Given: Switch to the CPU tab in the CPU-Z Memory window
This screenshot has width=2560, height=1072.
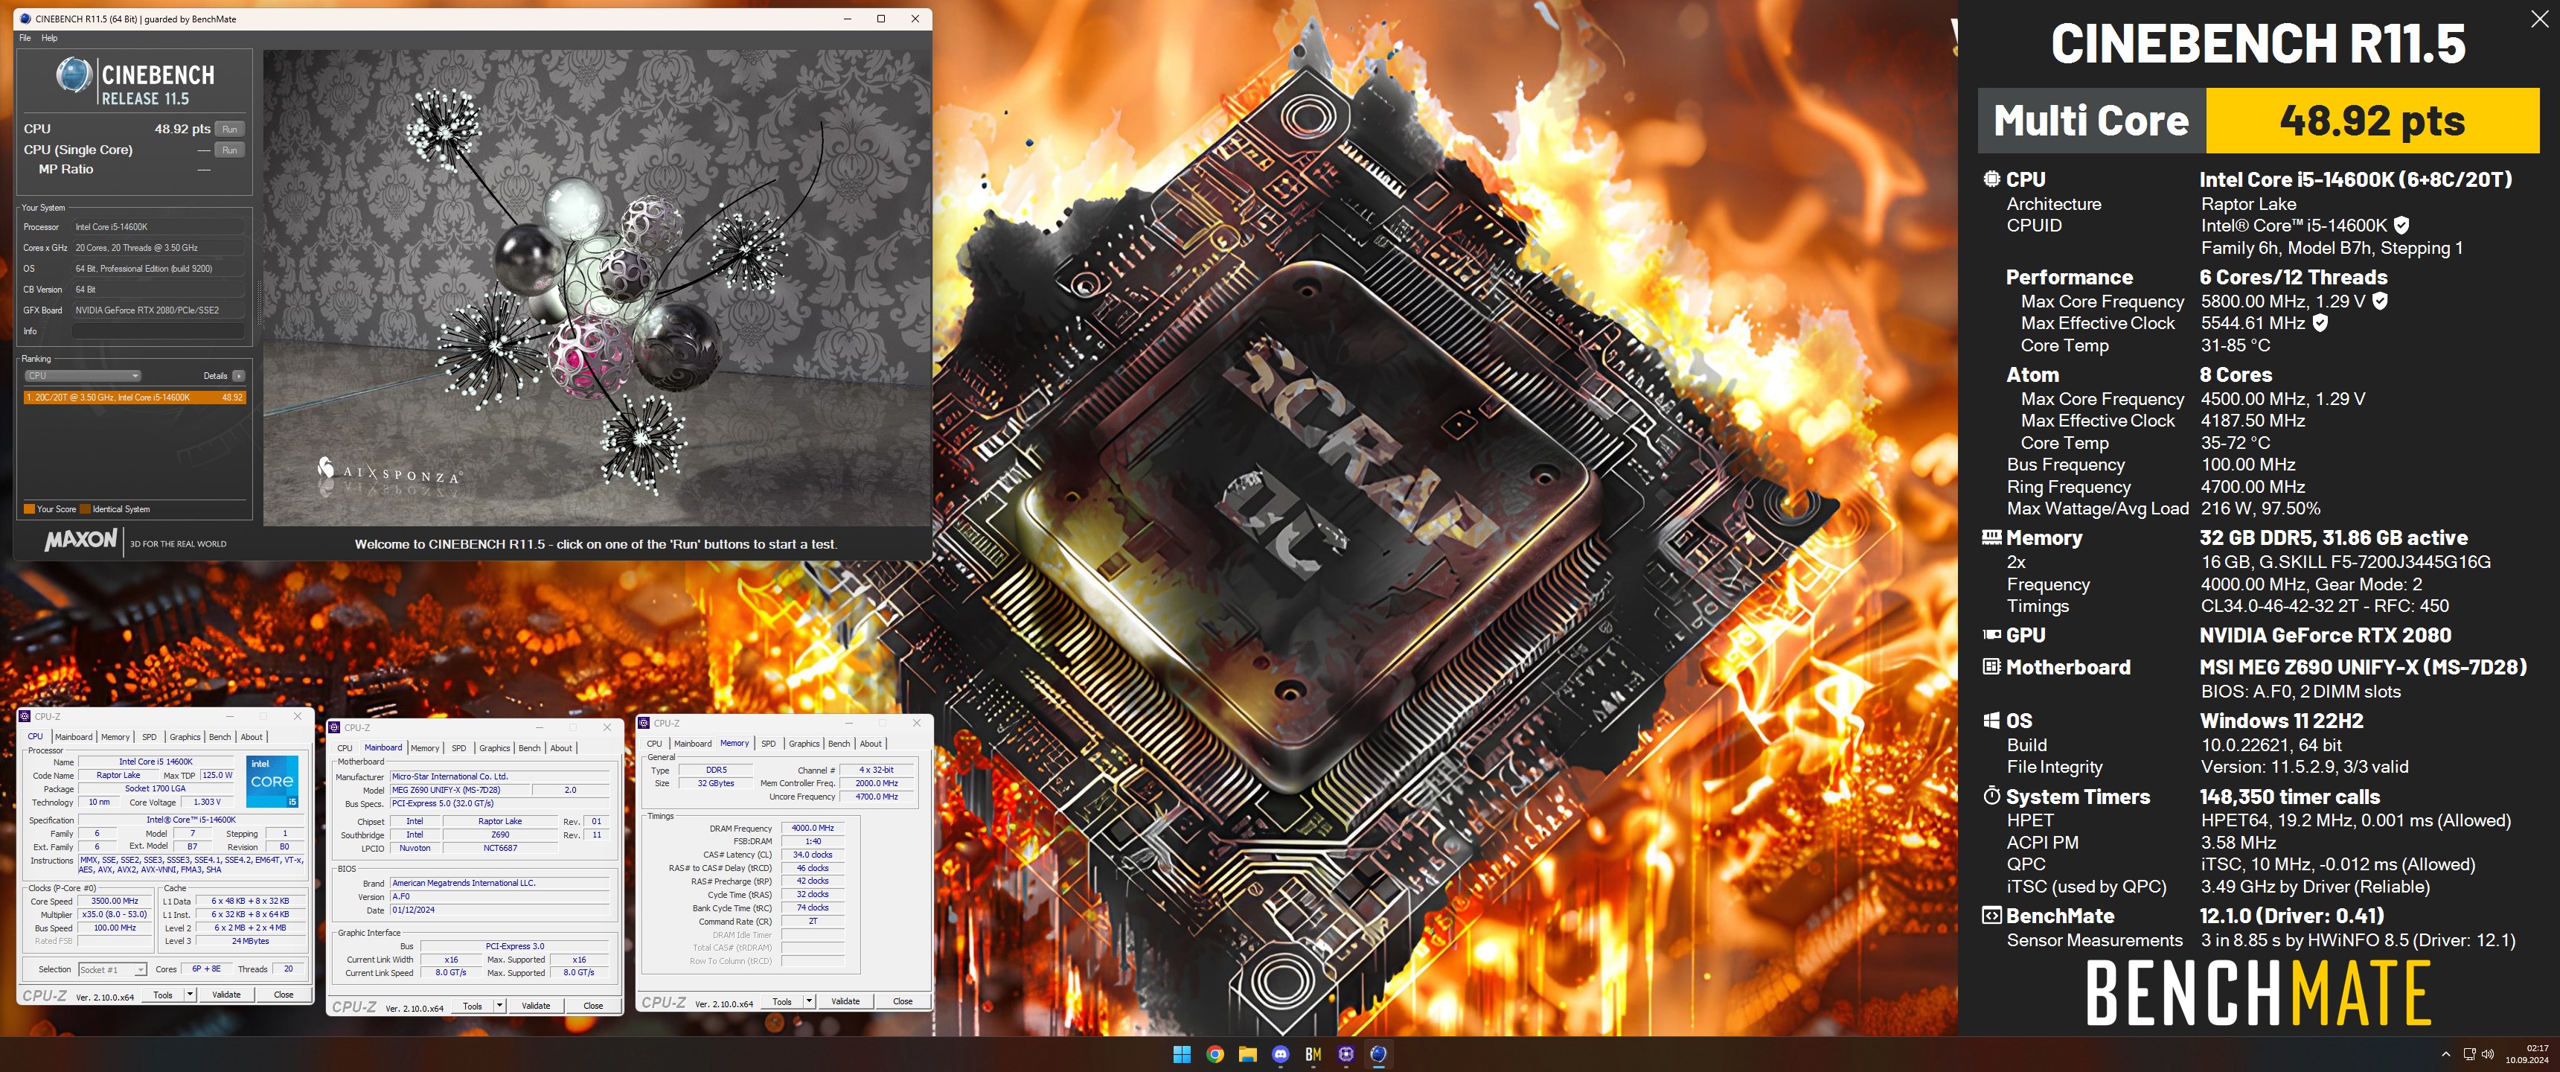Looking at the screenshot, I should coord(654,744).
